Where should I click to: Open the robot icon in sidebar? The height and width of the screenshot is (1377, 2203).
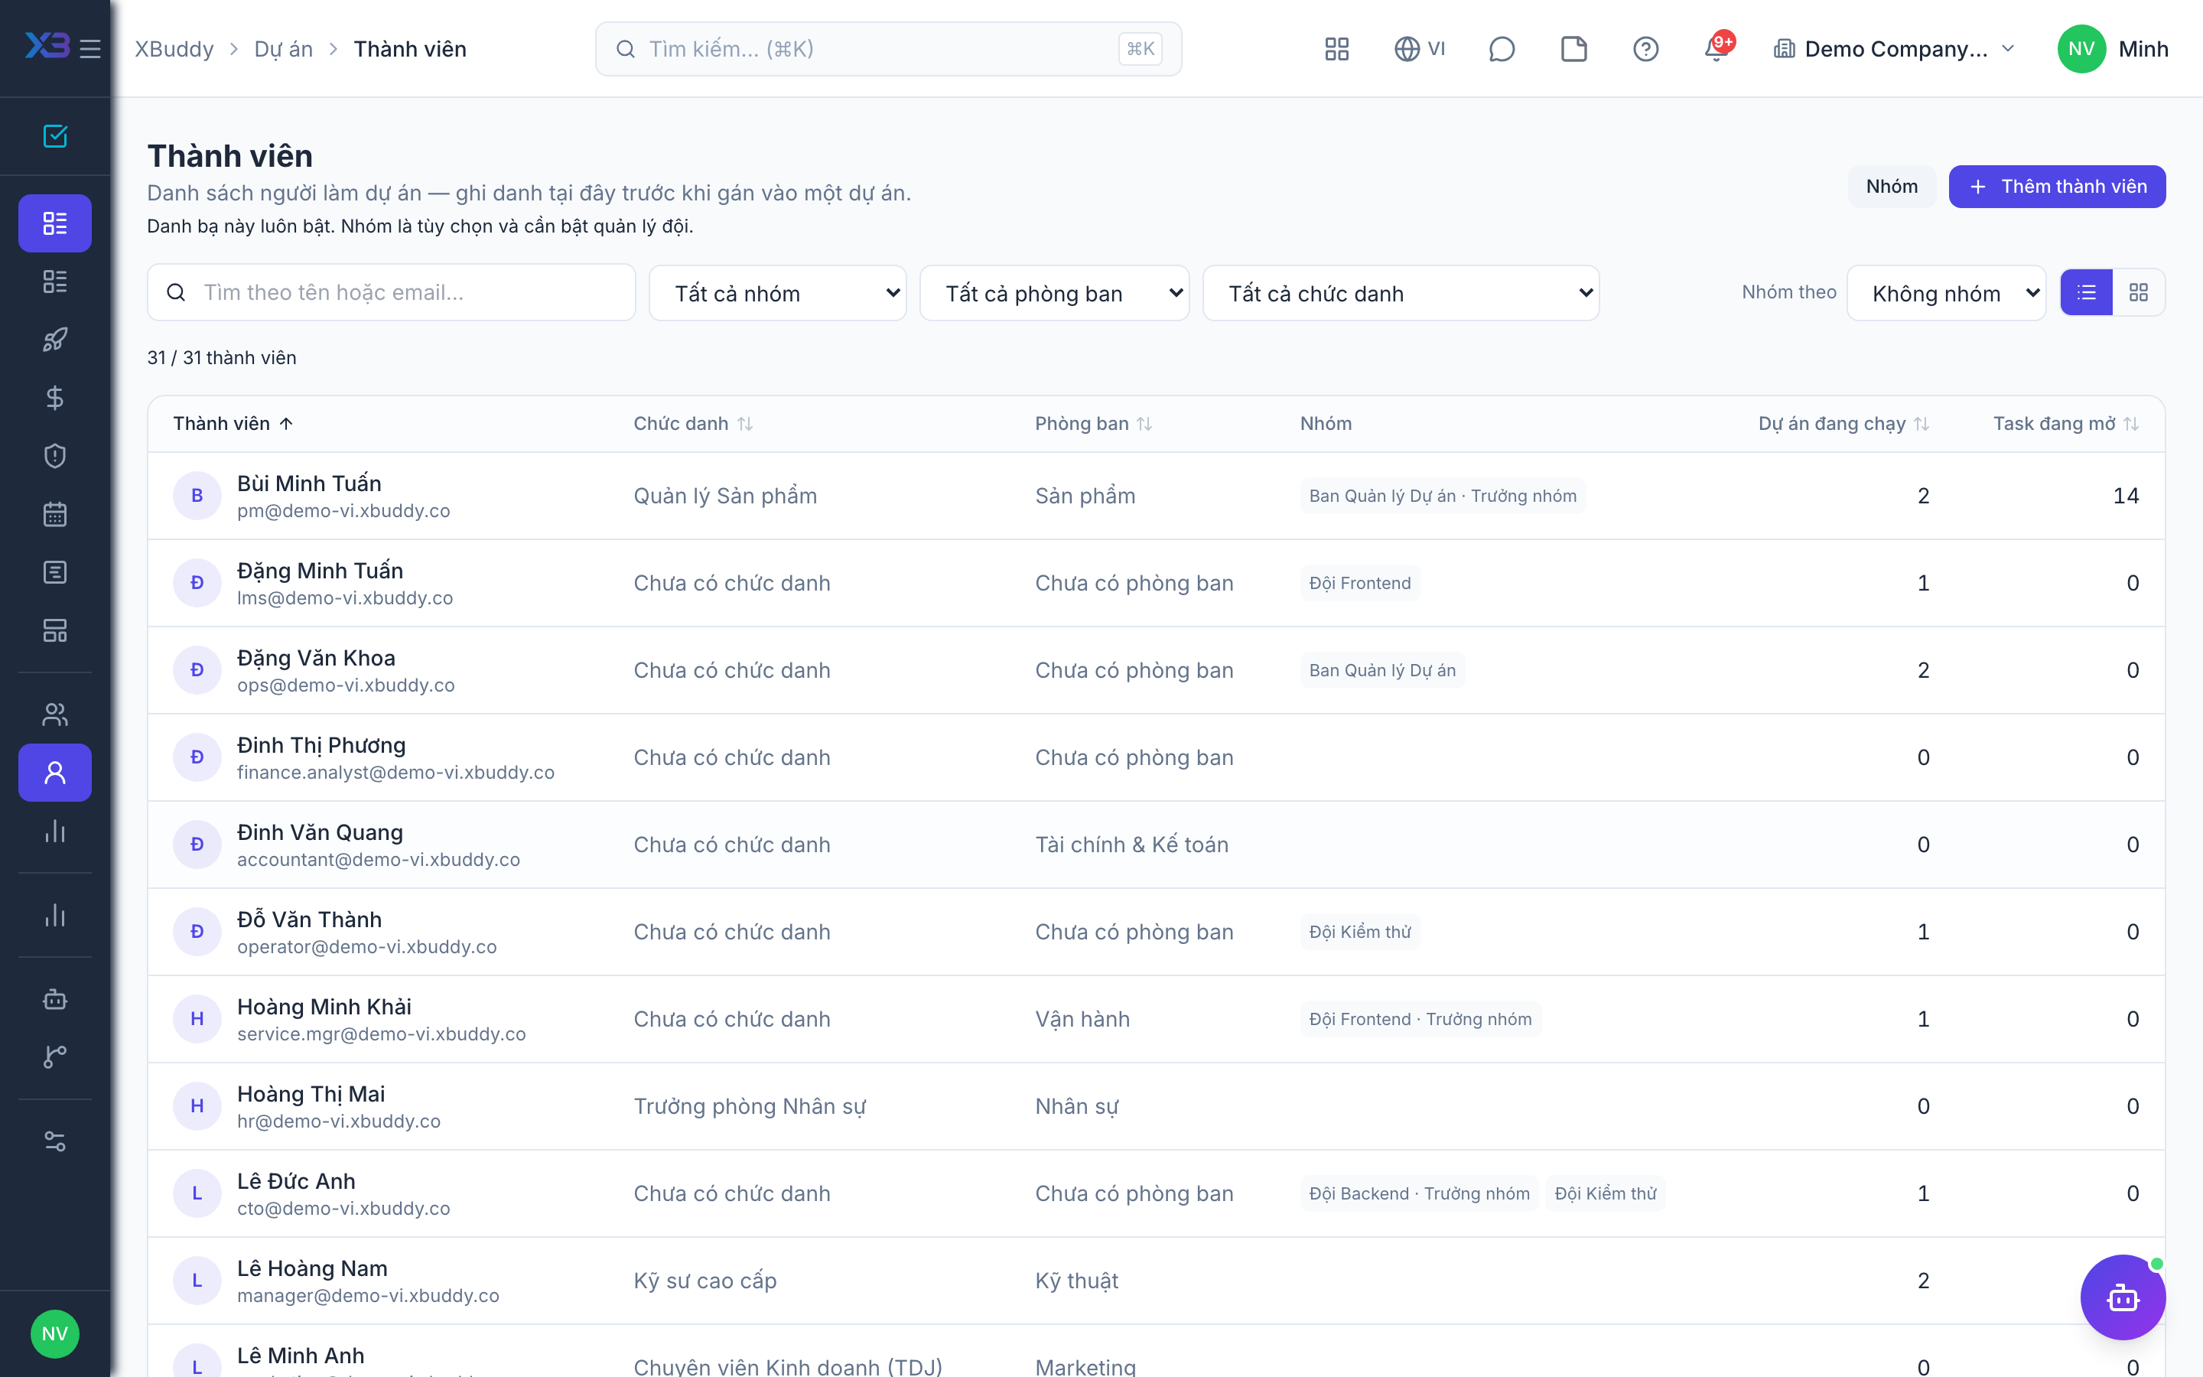54,999
